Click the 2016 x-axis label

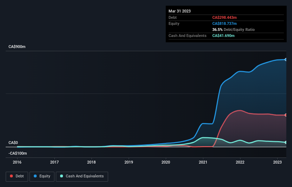click(x=17, y=162)
